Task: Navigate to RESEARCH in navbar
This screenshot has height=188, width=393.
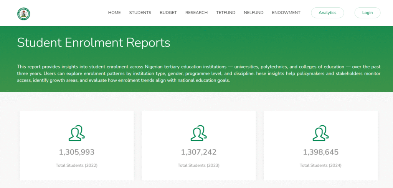Action: [196, 13]
